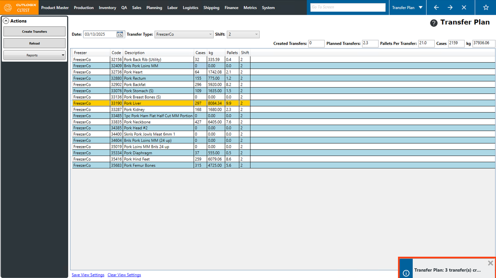Image resolution: width=496 pixels, height=278 pixels.
Task: Open the Reports dropdown
Action: click(x=34, y=55)
